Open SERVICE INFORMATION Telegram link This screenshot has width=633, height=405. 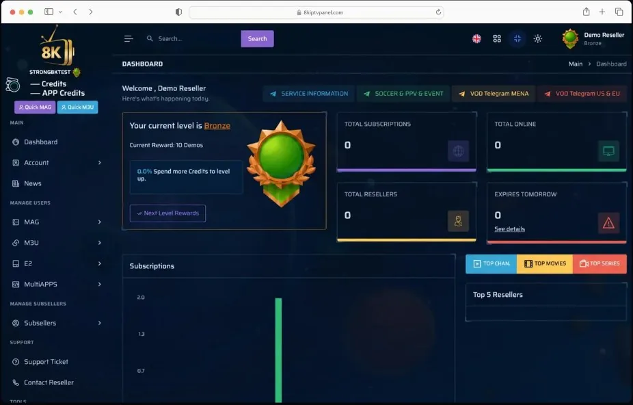(309, 93)
